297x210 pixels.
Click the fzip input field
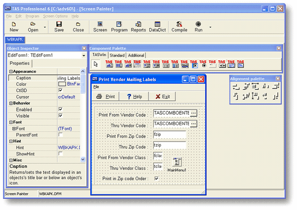(169, 134)
